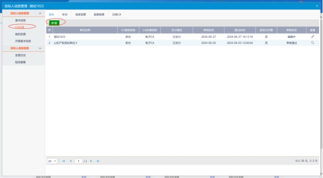Collapse the 投标人信息管理 sidebar section
This screenshot has height=178, width=323.
coord(40,14)
